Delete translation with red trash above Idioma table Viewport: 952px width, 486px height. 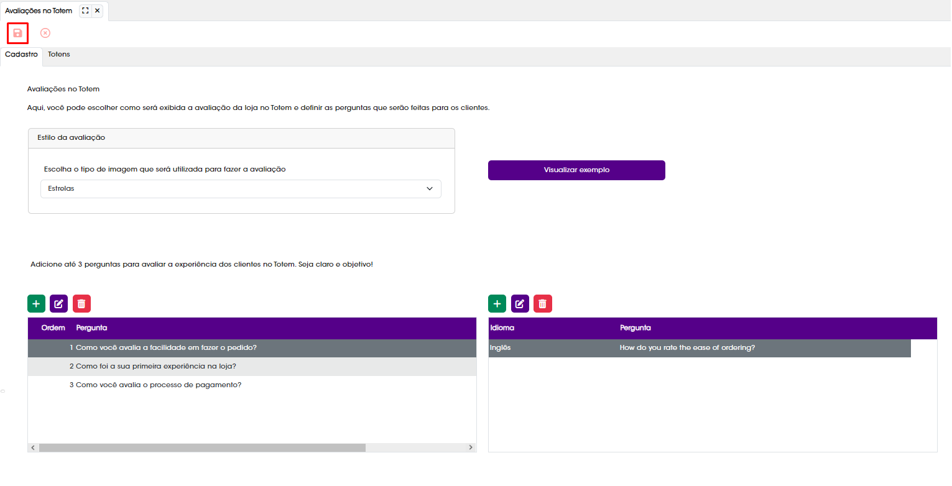pyautogui.click(x=543, y=304)
